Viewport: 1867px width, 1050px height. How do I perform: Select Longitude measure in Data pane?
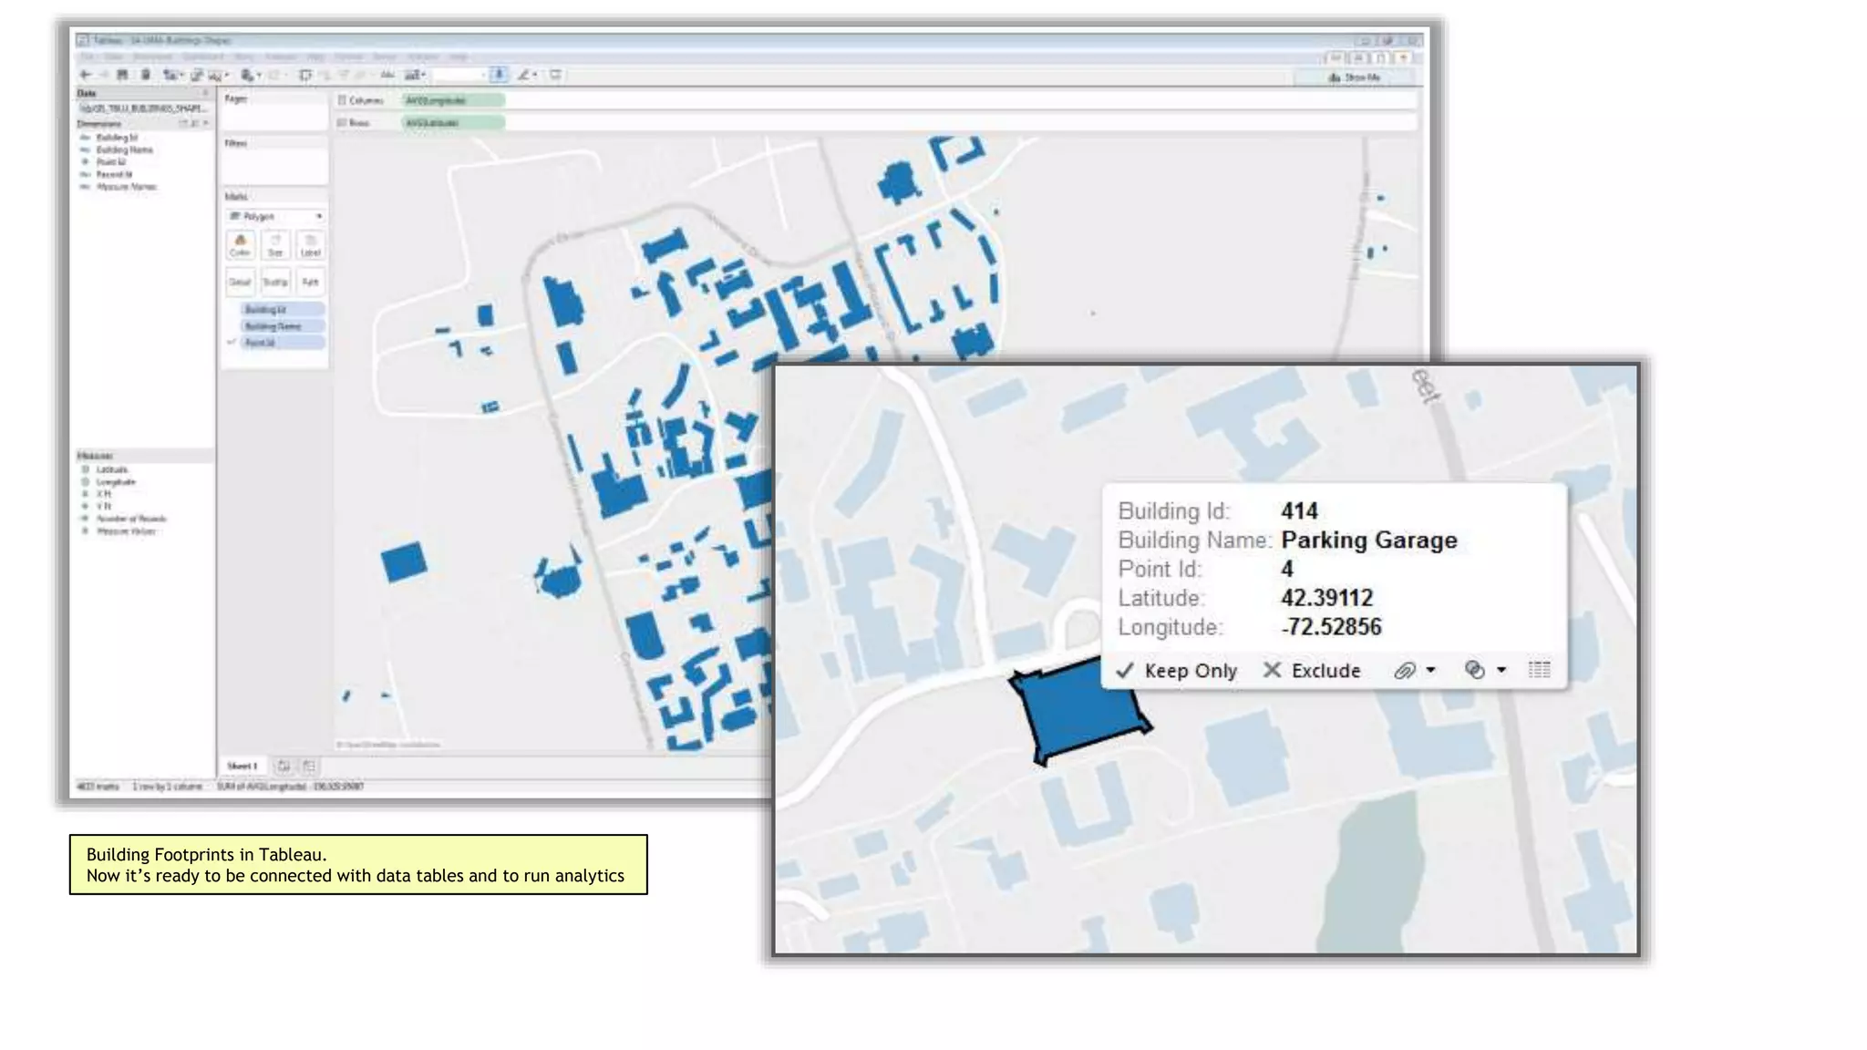coord(116,481)
